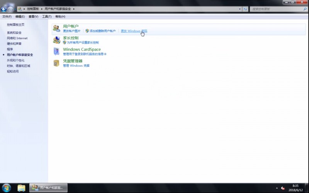Screen dimensions: 309x193
Task: Open the 帮助(H) menu
Action: point(60,17)
